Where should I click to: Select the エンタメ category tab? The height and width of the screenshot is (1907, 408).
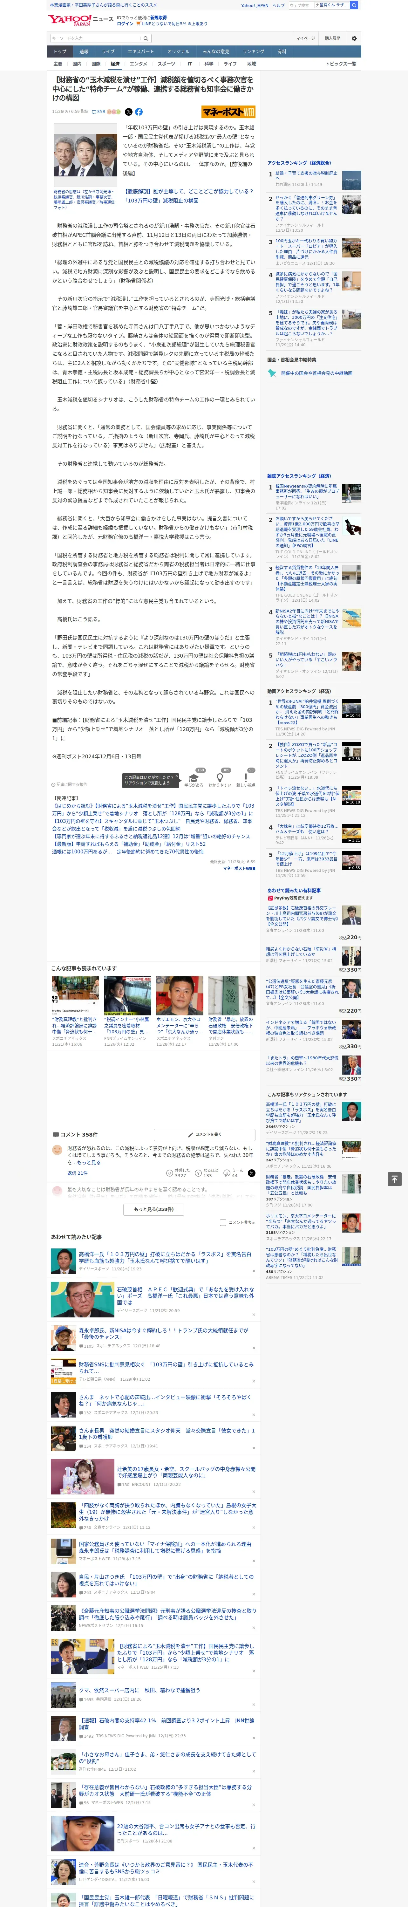tap(139, 64)
